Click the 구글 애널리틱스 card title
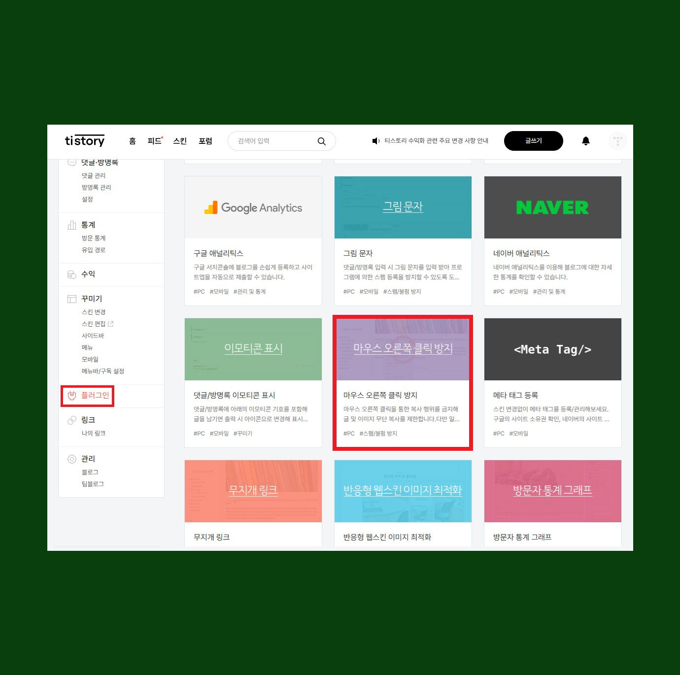This screenshot has width=680, height=675. coord(219,254)
